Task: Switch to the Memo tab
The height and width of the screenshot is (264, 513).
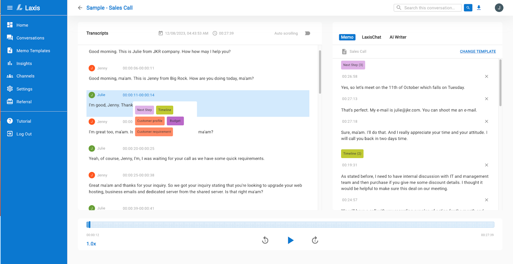Action: coord(347,37)
